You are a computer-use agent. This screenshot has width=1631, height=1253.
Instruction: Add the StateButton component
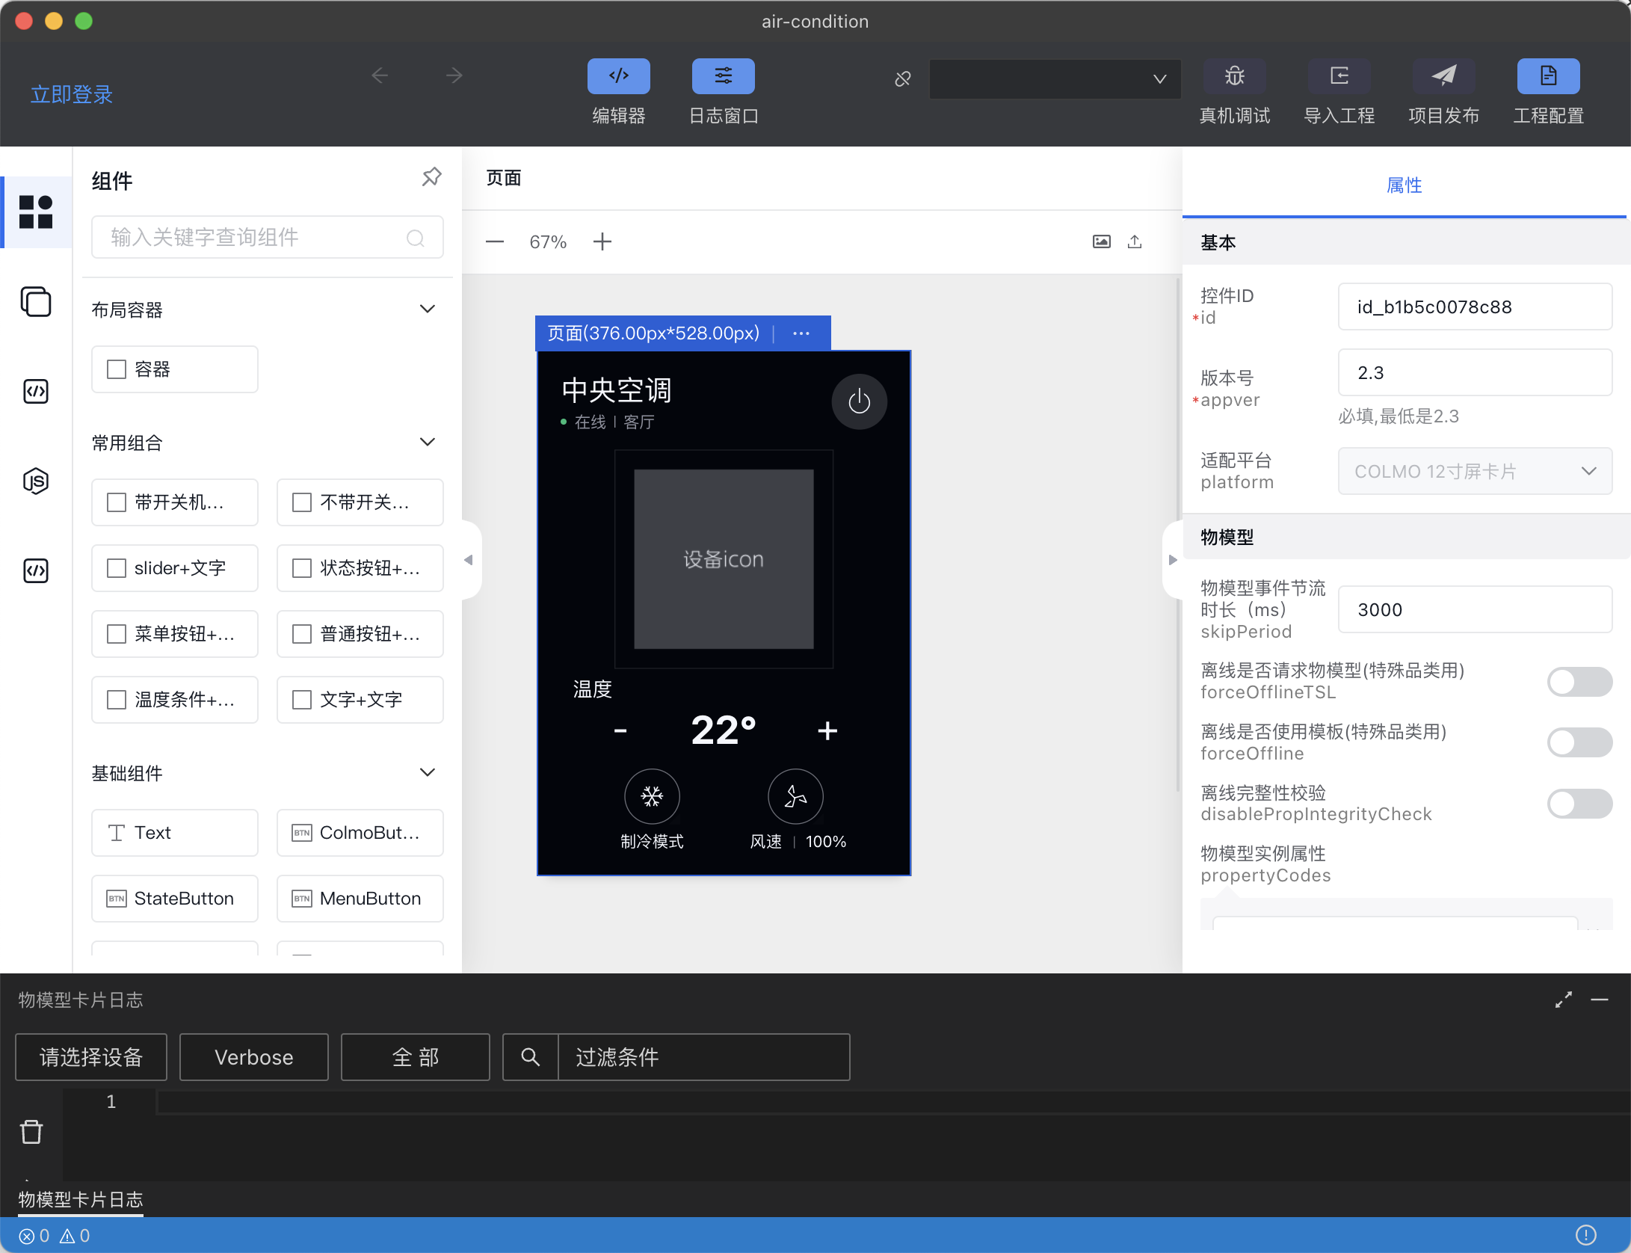click(175, 899)
